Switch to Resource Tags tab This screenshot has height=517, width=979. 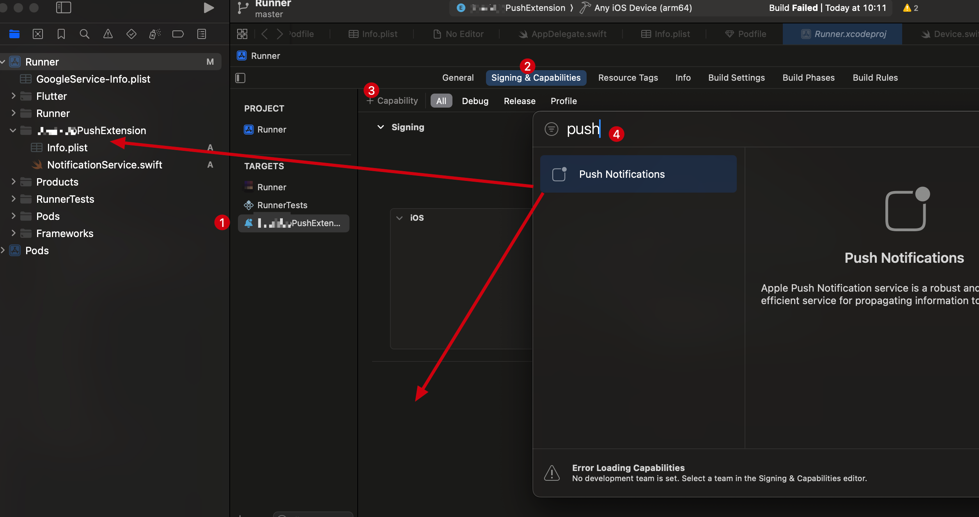628,78
